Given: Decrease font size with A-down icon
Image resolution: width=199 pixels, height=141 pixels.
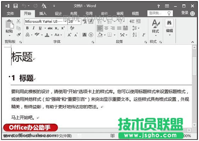Looking at the screenshot, I should tap(76, 35).
